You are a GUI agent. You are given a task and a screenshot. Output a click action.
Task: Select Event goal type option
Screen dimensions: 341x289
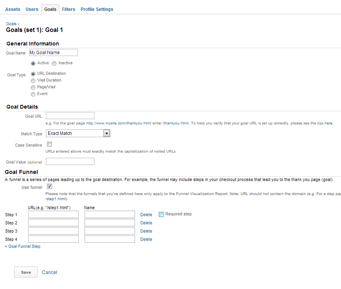pyautogui.click(x=33, y=94)
